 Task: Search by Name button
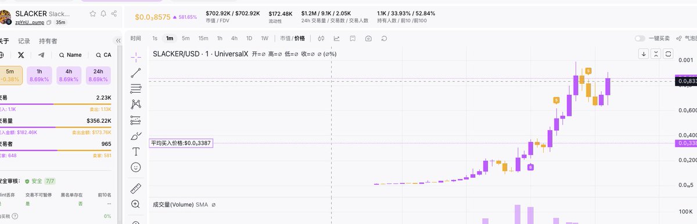(x=70, y=55)
